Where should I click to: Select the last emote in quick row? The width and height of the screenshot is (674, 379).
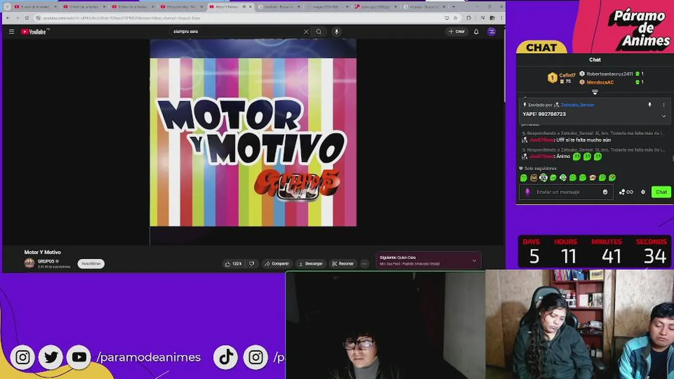click(612, 178)
